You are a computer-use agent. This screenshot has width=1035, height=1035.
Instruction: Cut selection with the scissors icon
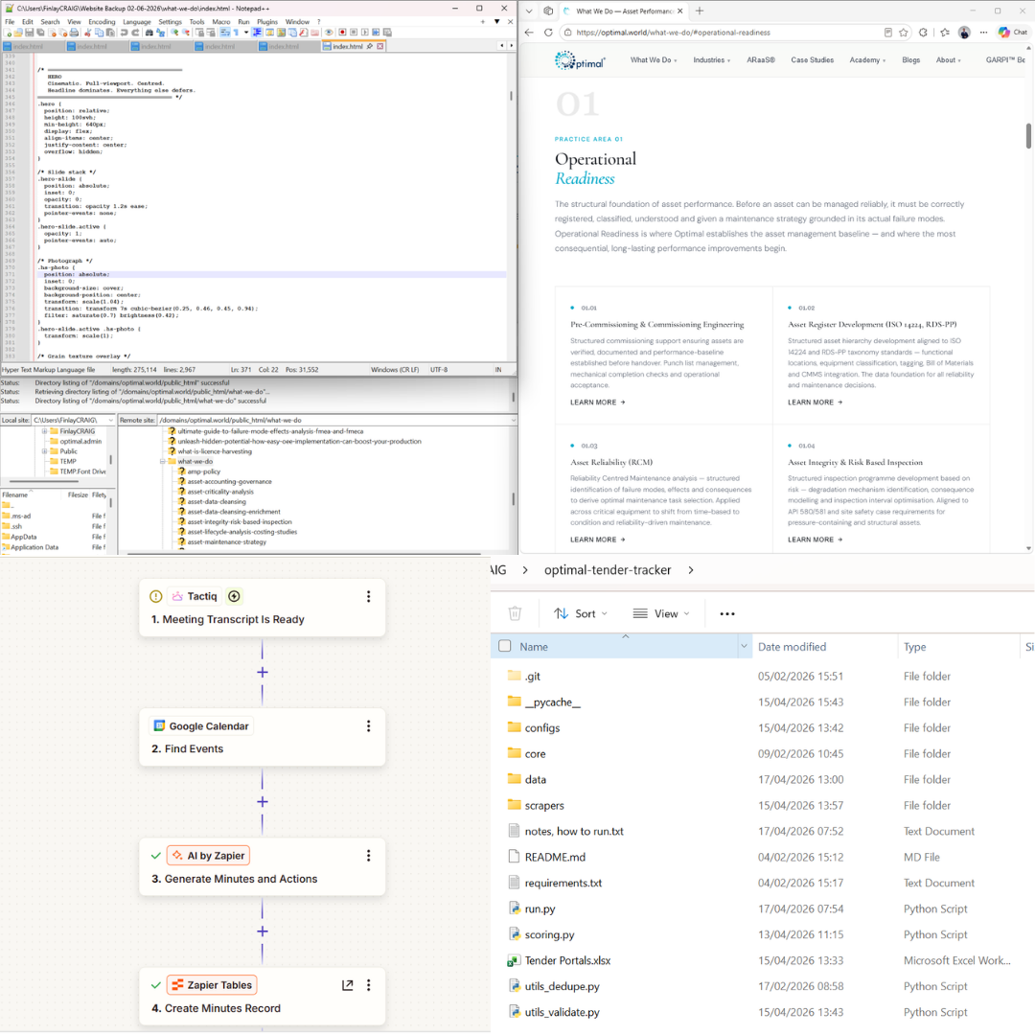tap(87, 33)
